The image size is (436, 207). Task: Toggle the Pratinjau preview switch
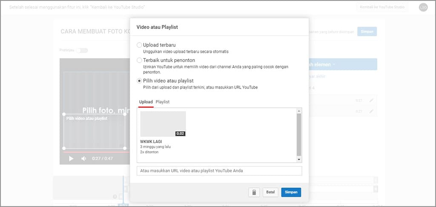81,50
